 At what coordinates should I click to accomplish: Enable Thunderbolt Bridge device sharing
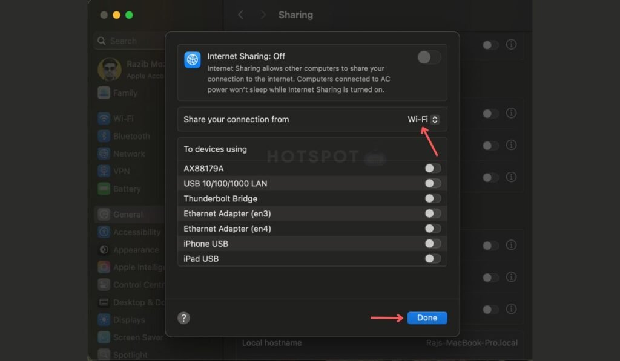pyautogui.click(x=432, y=198)
